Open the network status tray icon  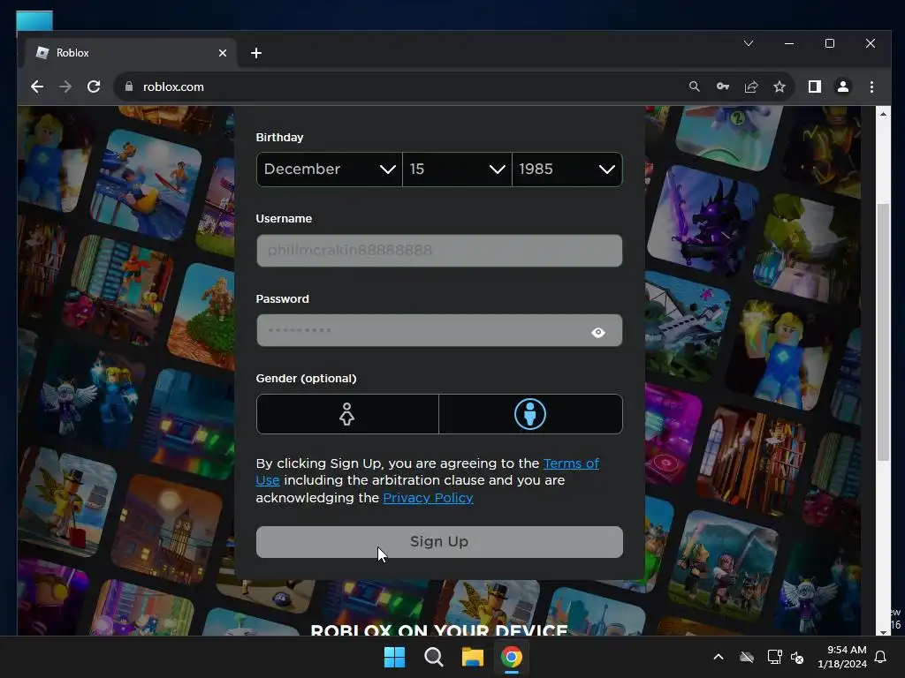coord(774,657)
